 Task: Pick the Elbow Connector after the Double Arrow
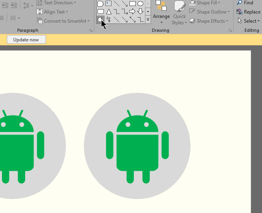(x=141, y=20)
